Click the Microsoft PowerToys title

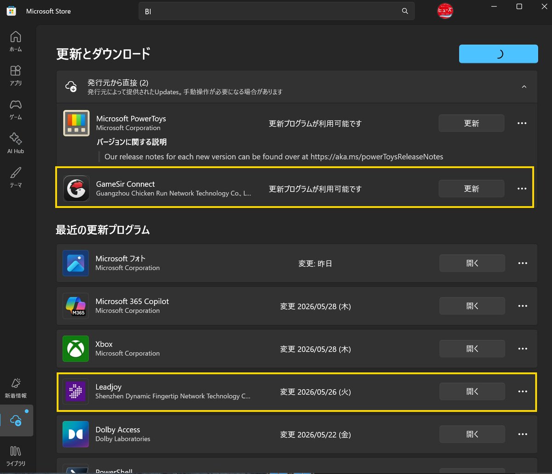(x=131, y=119)
